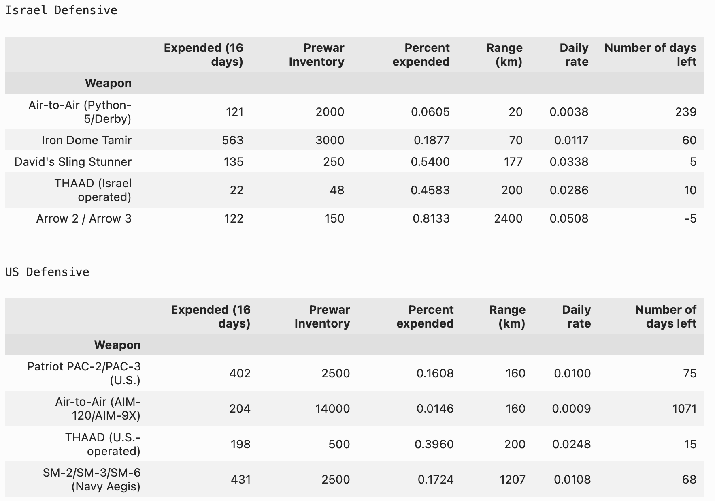Click the THAAD (U.S.-operated) row label

click(x=103, y=444)
